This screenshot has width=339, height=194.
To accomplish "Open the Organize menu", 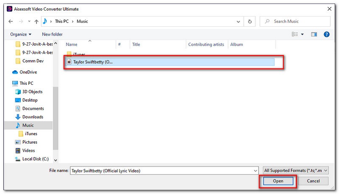I will tap(21, 34).
